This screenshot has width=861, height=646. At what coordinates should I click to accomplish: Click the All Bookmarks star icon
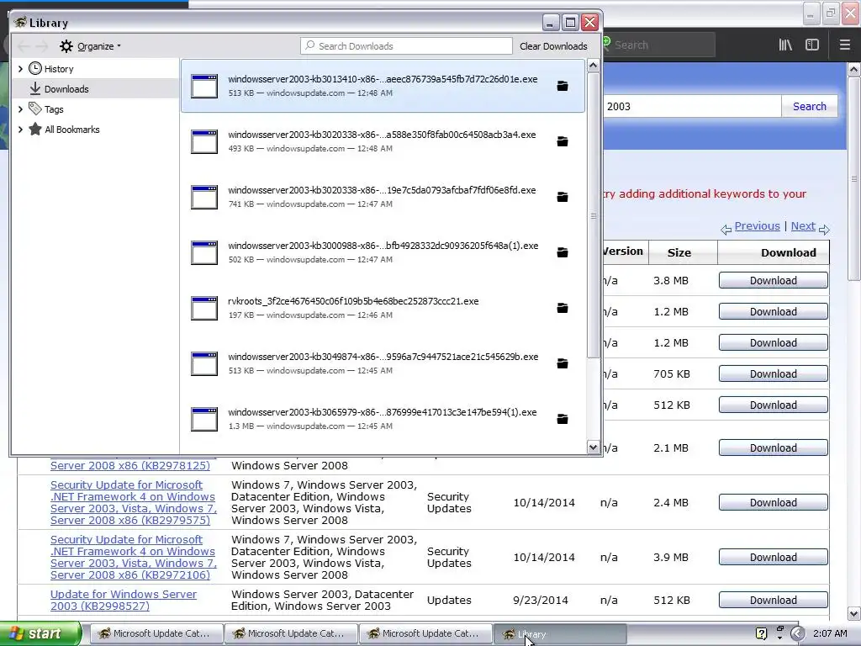coord(35,129)
